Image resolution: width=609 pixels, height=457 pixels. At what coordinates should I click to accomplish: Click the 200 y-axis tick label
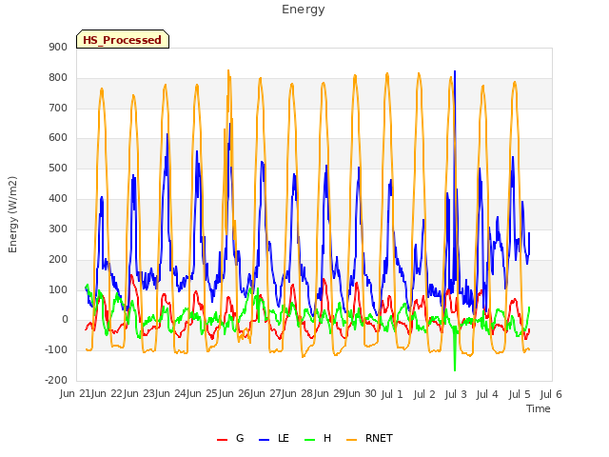(x=58, y=259)
